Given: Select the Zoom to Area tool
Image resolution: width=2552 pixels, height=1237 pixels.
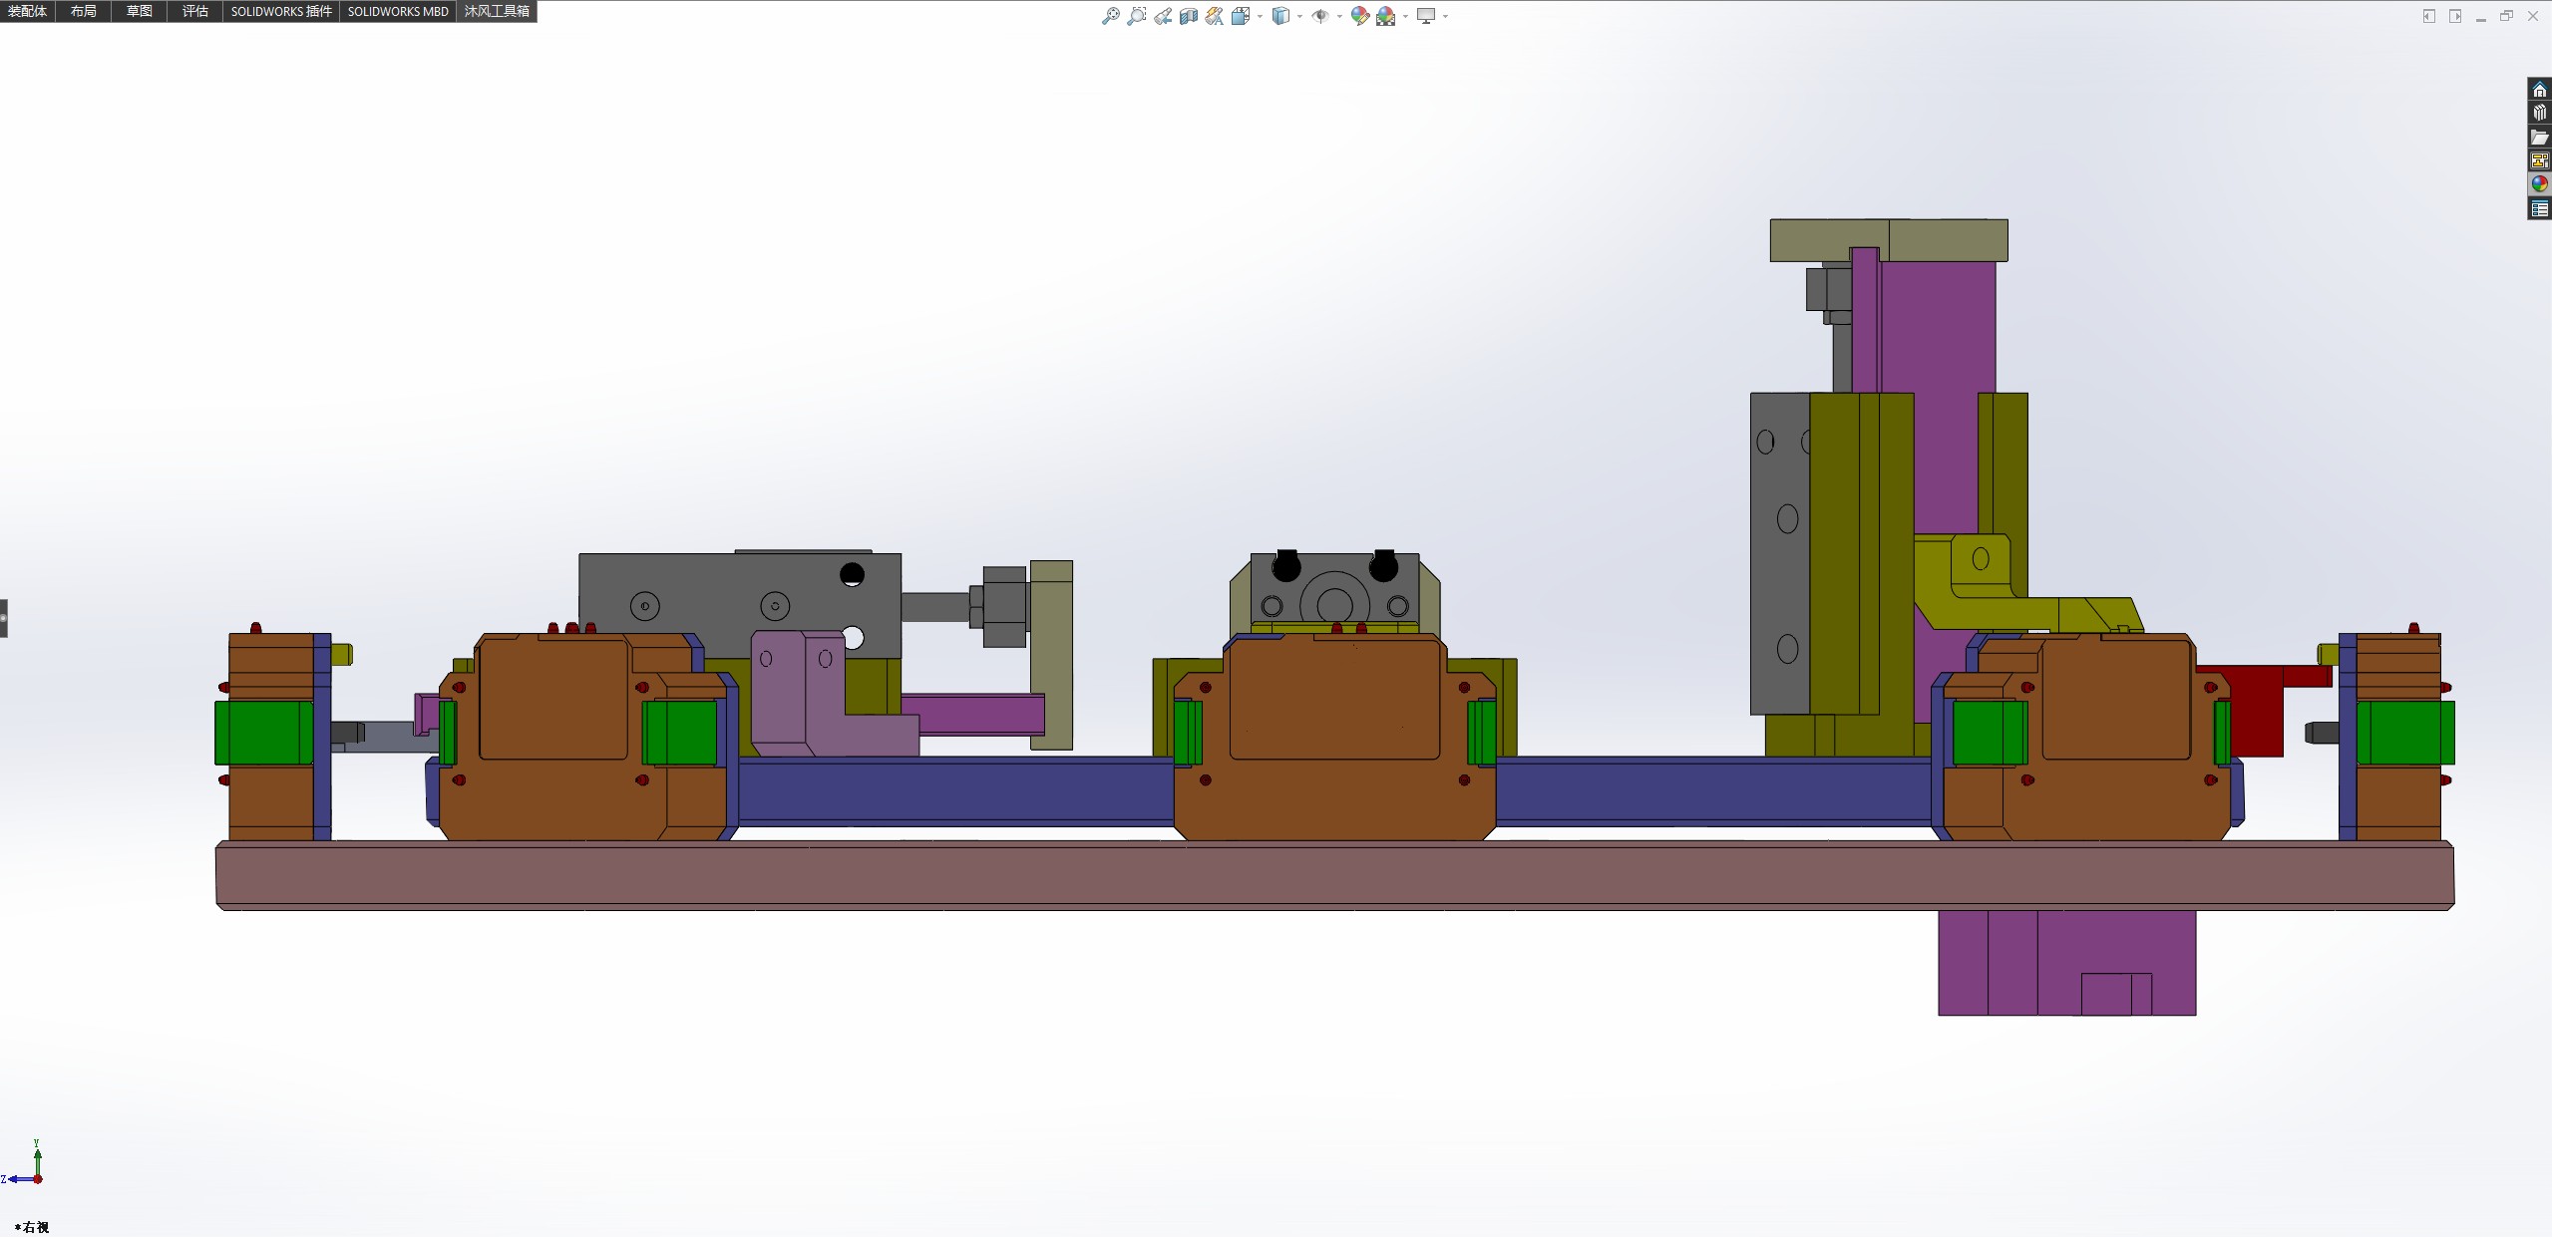Looking at the screenshot, I should pos(1136,16).
